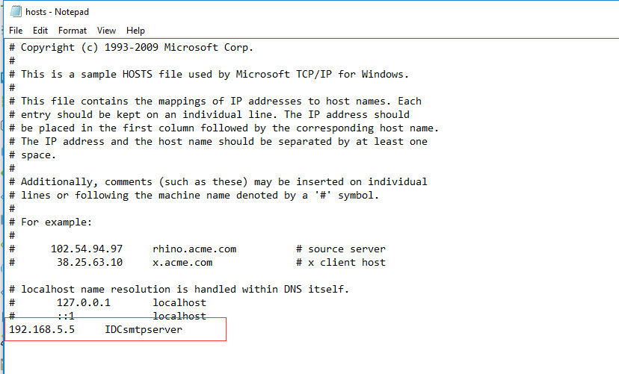Image resolution: width=619 pixels, height=374 pixels.
Task: Click the 'hosts - Notepad' window title
Action: point(57,11)
